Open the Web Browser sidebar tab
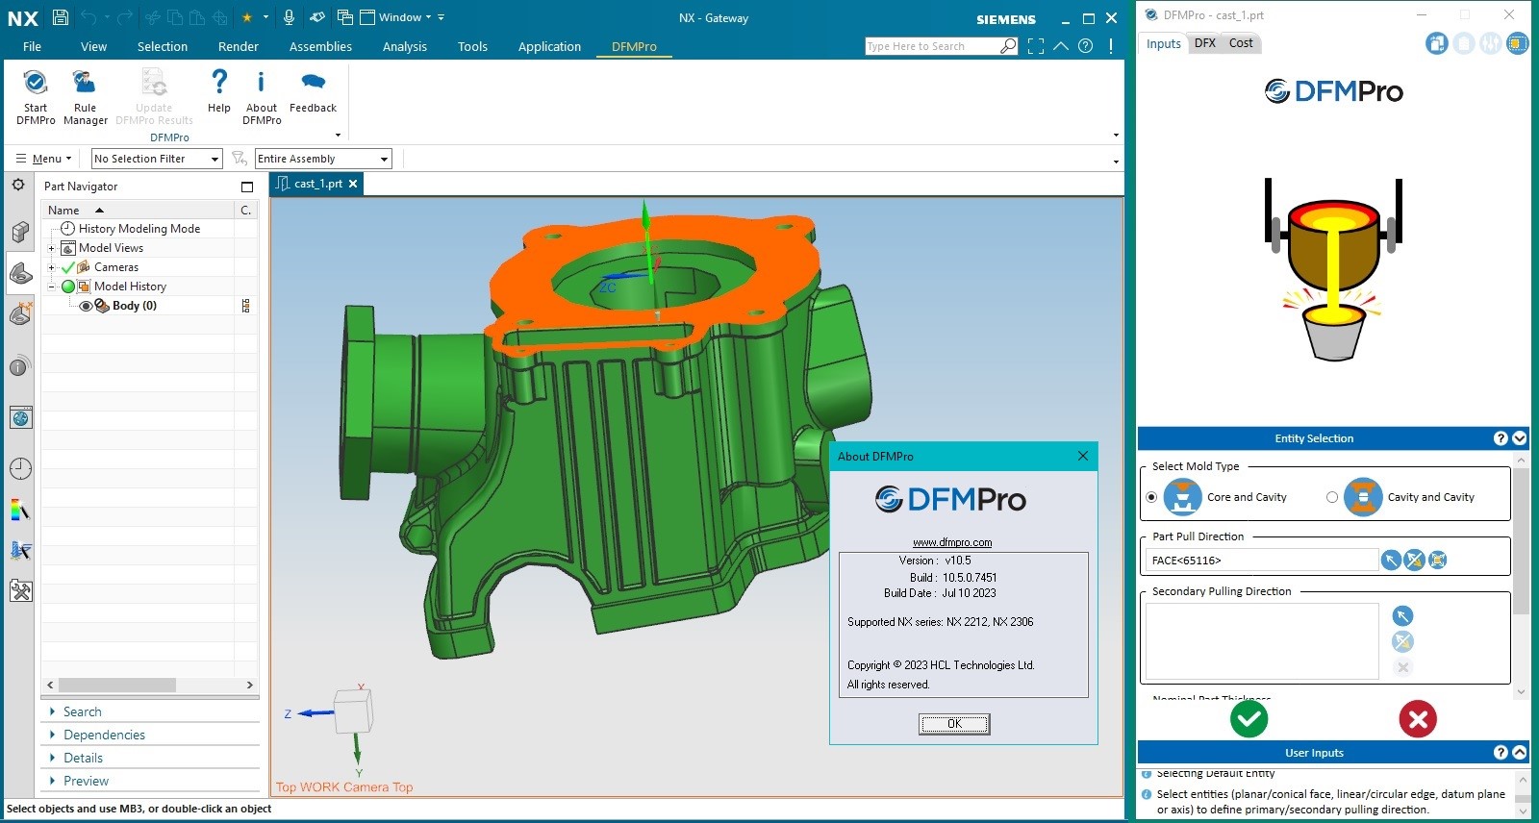 20,417
